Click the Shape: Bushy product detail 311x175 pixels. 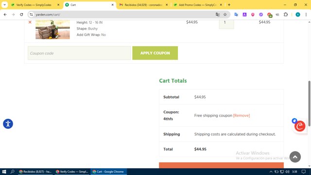tap(87, 29)
